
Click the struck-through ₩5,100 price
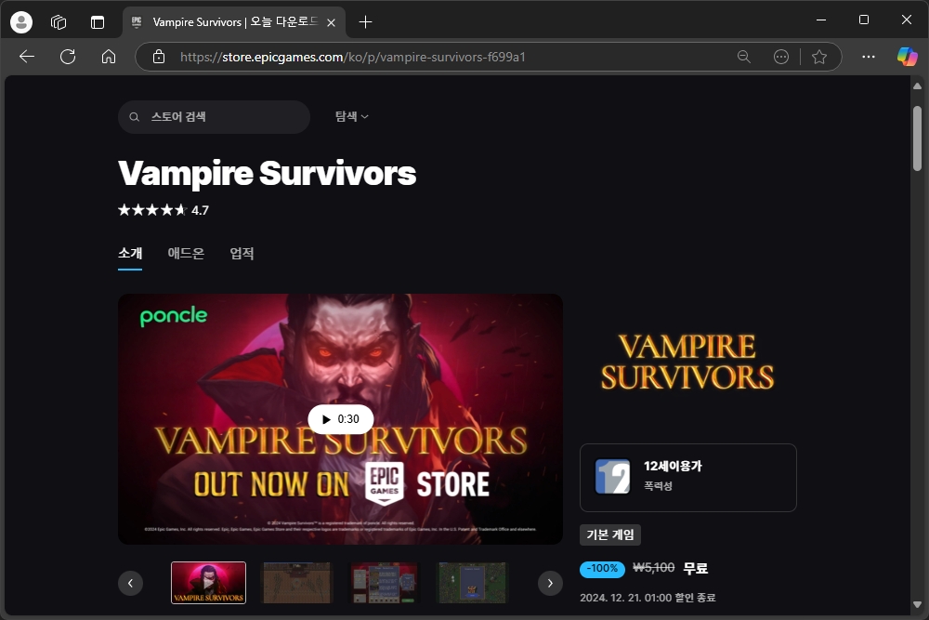point(653,568)
